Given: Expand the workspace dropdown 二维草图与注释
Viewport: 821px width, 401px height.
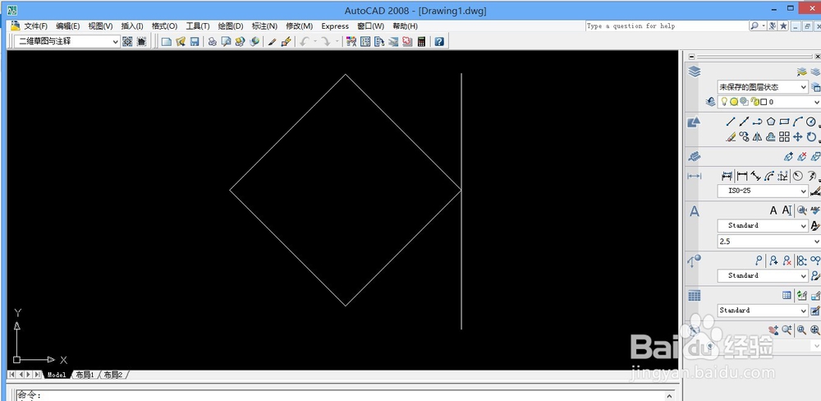Looking at the screenshot, I should (x=115, y=41).
